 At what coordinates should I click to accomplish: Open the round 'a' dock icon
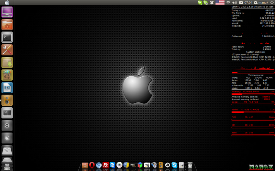[167, 165]
